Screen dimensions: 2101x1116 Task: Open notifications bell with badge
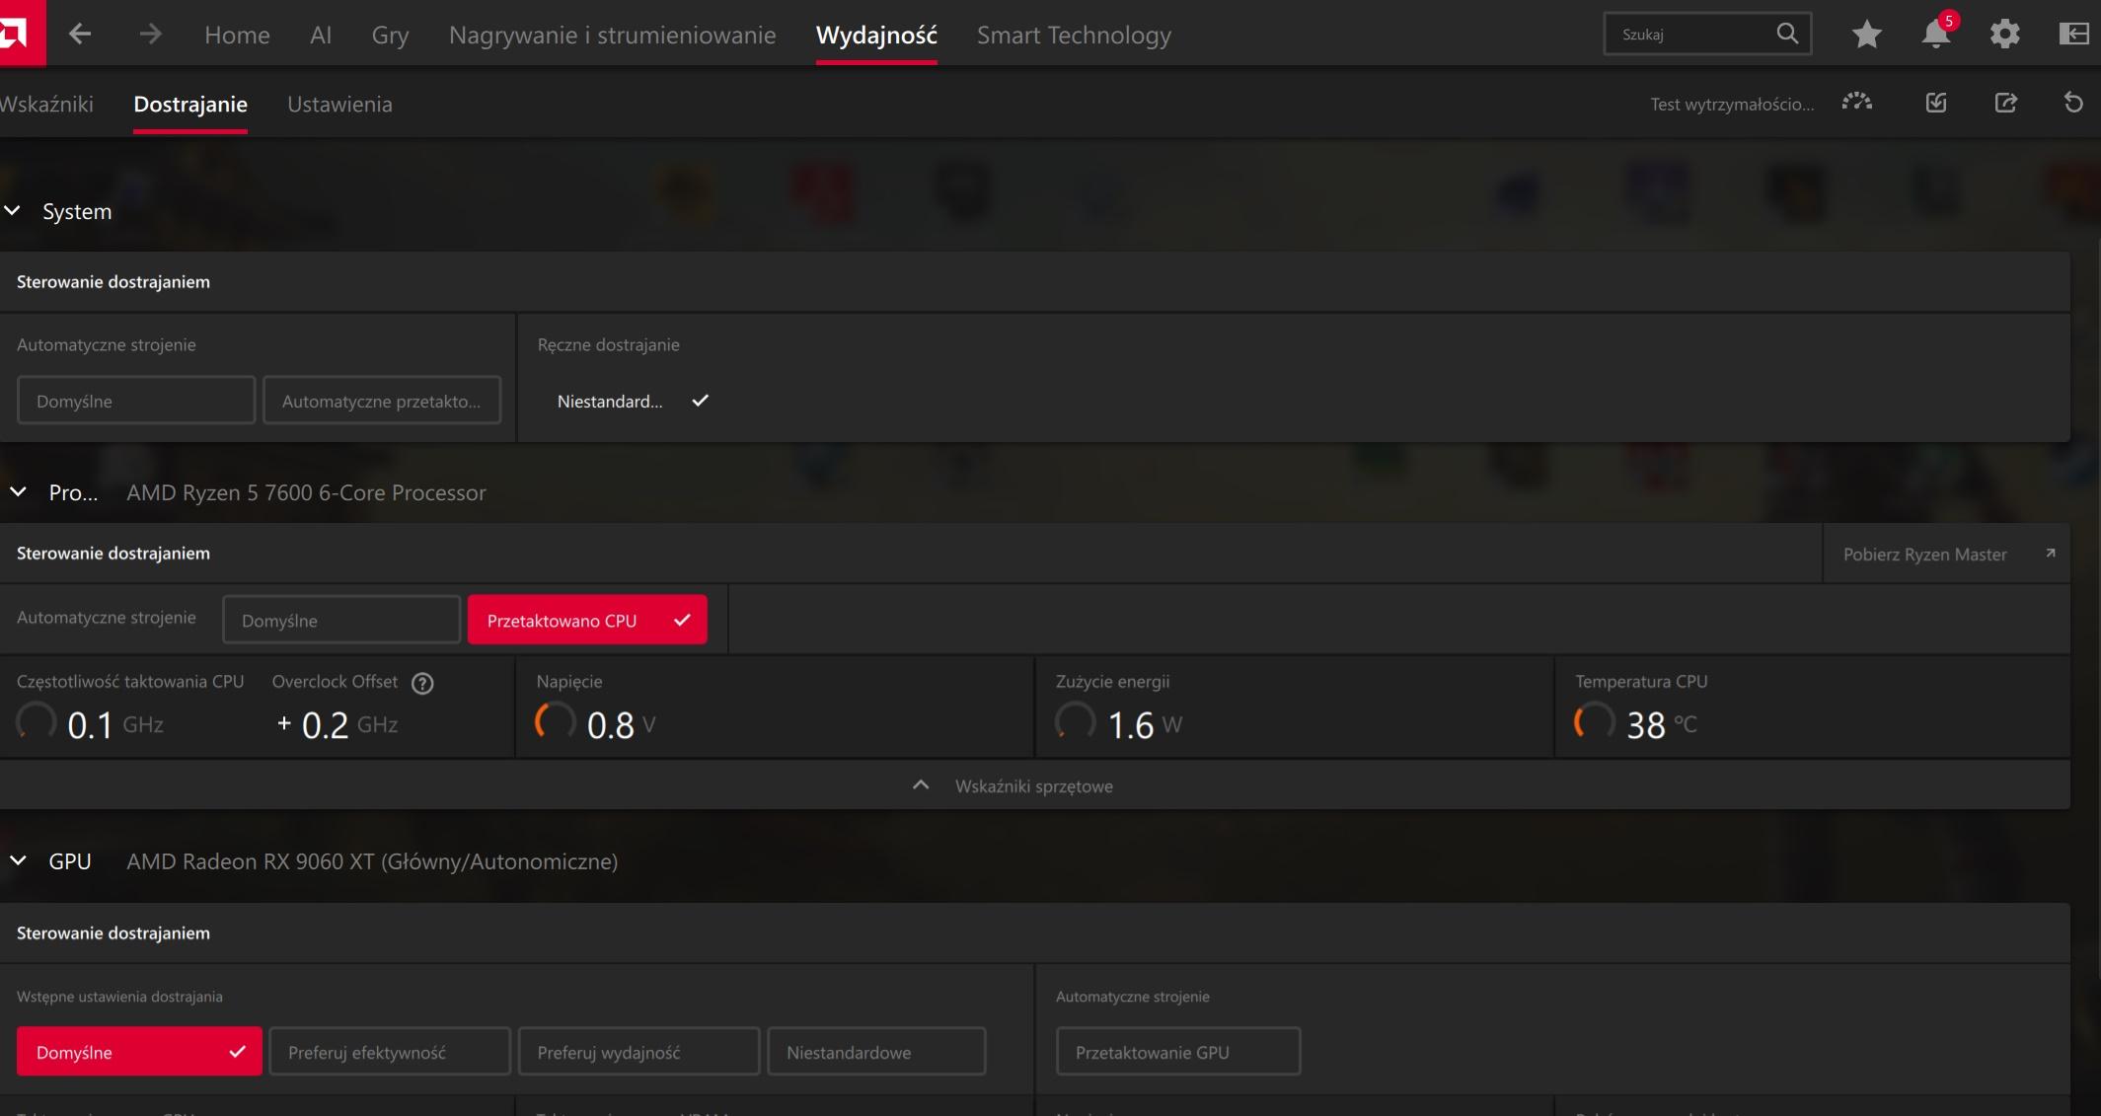(x=1936, y=35)
